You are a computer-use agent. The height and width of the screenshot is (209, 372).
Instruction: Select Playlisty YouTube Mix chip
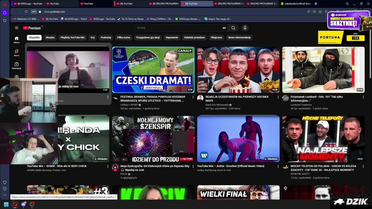click(x=73, y=37)
